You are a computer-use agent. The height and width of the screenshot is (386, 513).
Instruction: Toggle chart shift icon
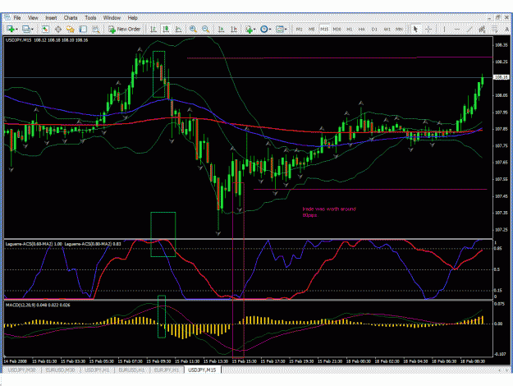coord(234,29)
